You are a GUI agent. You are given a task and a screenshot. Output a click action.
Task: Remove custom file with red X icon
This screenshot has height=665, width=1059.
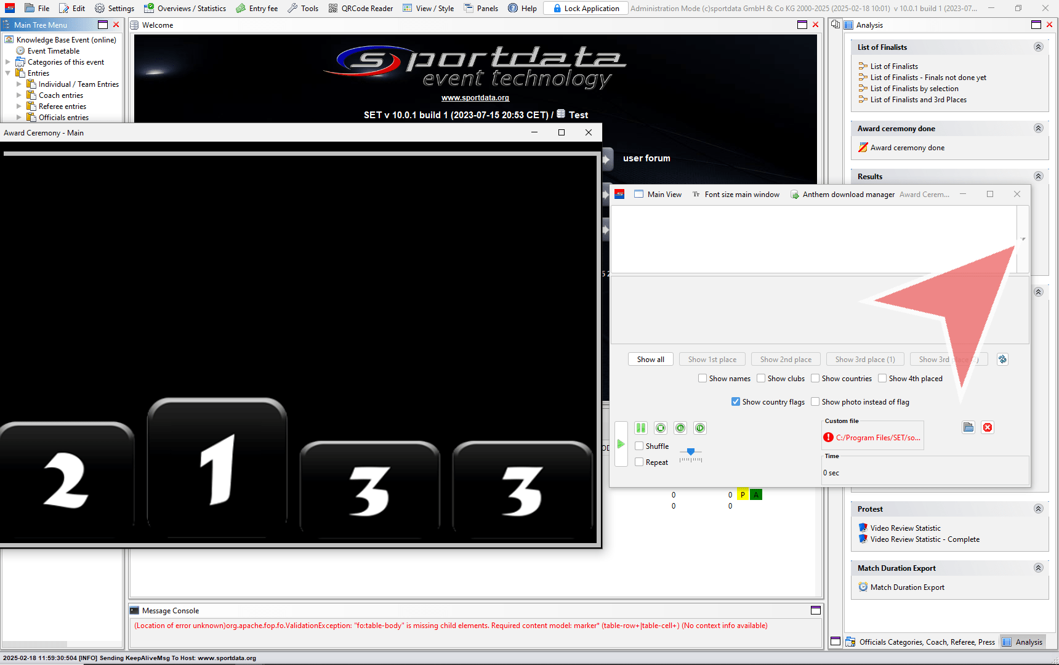coord(988,427)
